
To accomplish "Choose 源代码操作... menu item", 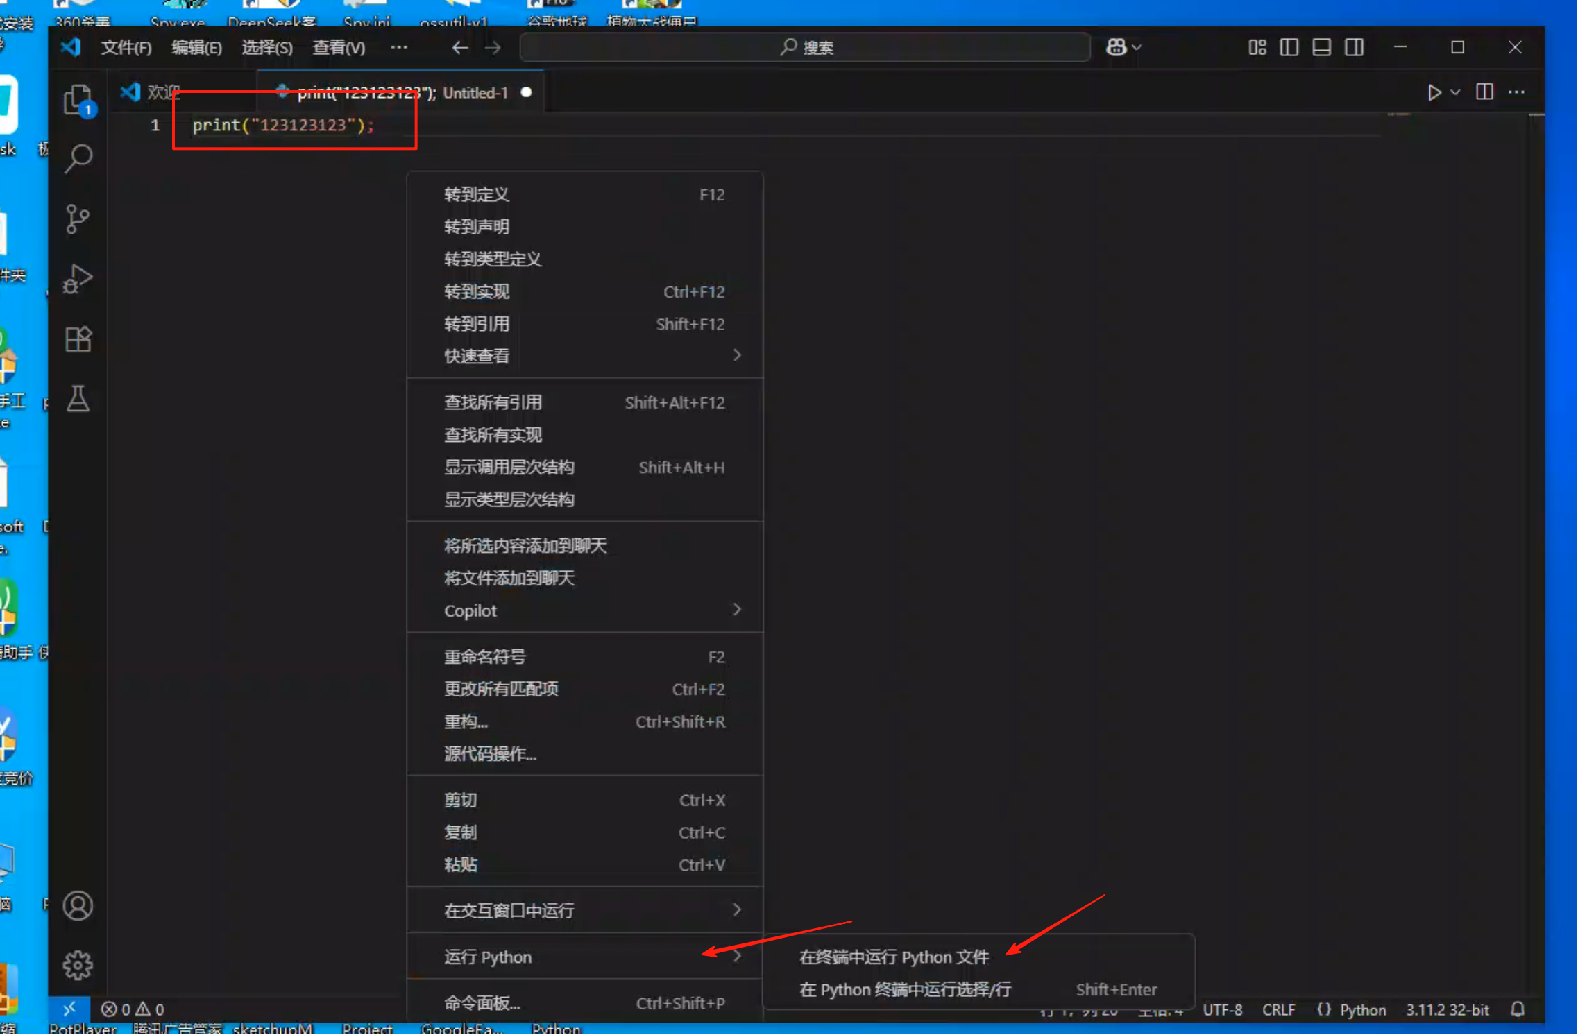I will [x=585, y=754].
